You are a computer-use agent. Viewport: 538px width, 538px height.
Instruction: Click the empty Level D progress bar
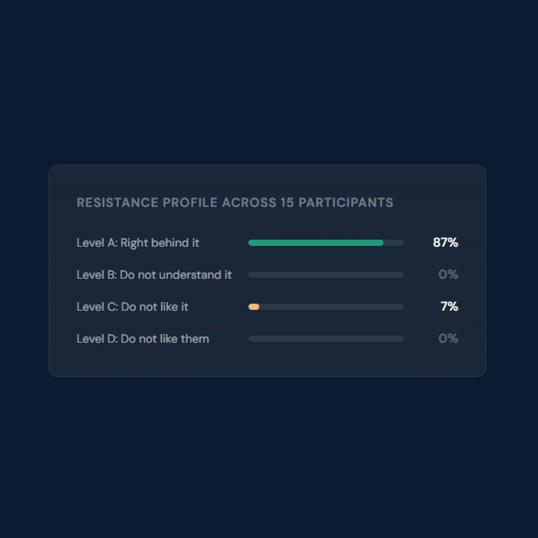point(326,339)
